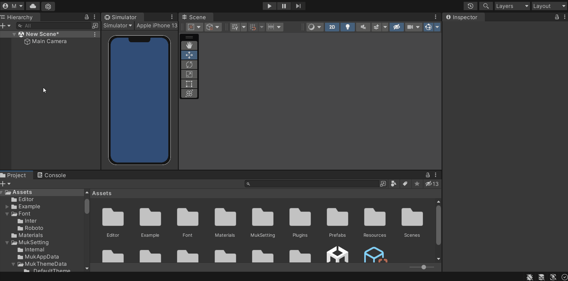This screenshot has height=281, width=568.
Task: Open Project search in new window icon
Action: click(383, 184)
